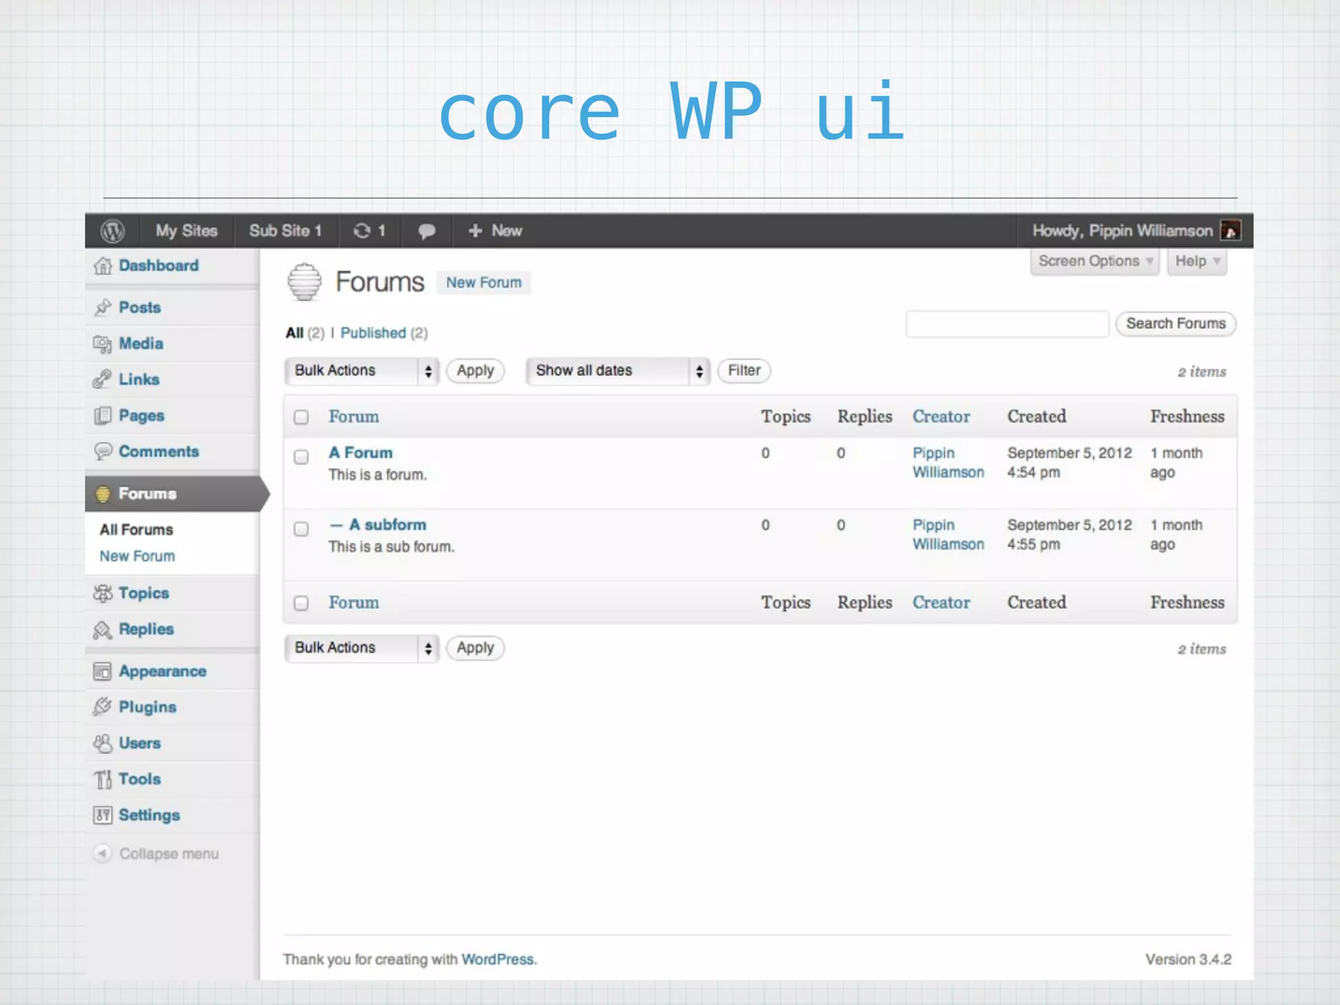
Task: Show All forums filter link
Action: [294, 333]
